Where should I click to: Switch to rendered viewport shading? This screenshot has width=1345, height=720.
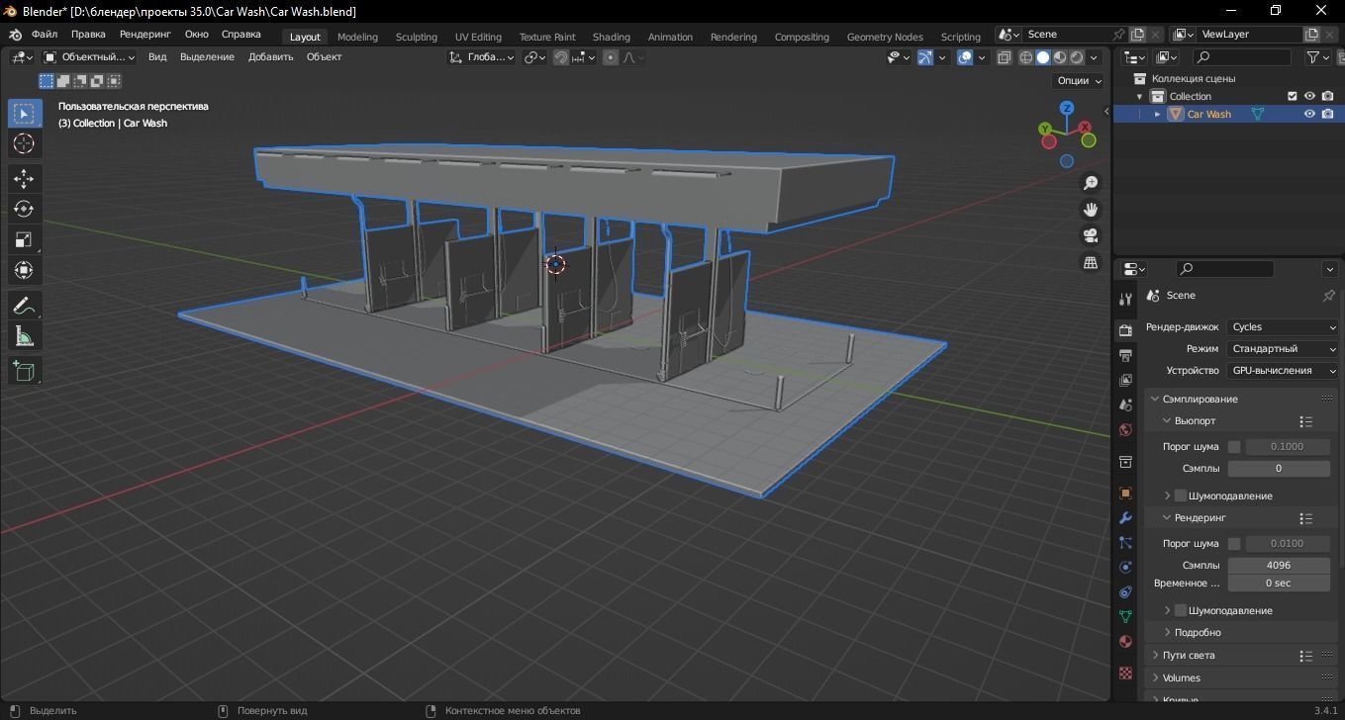coord(1077,57)
